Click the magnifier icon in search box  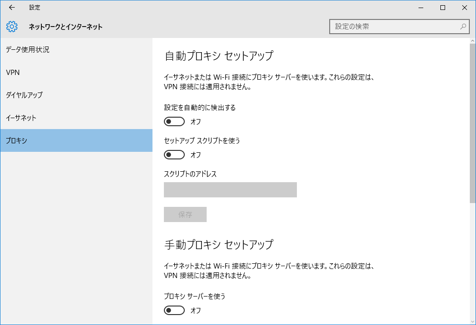pos(463,27)
